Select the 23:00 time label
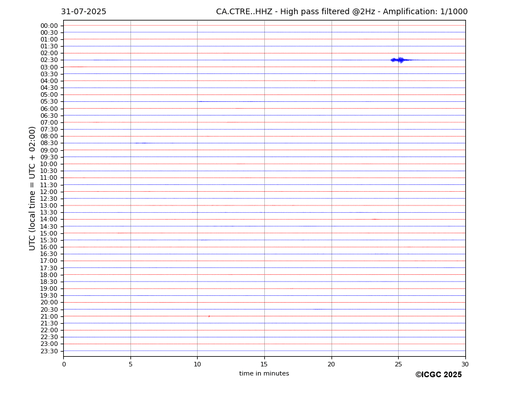 coord(49,344)
